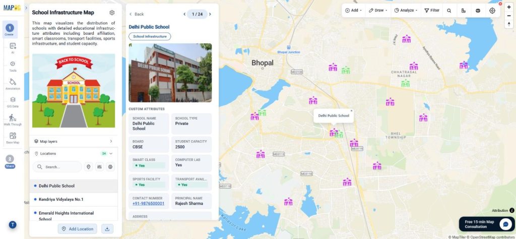Viewport: 516px width, 239px height.
Task: Select Emerald Heights International School
Action: pos(74,215)
